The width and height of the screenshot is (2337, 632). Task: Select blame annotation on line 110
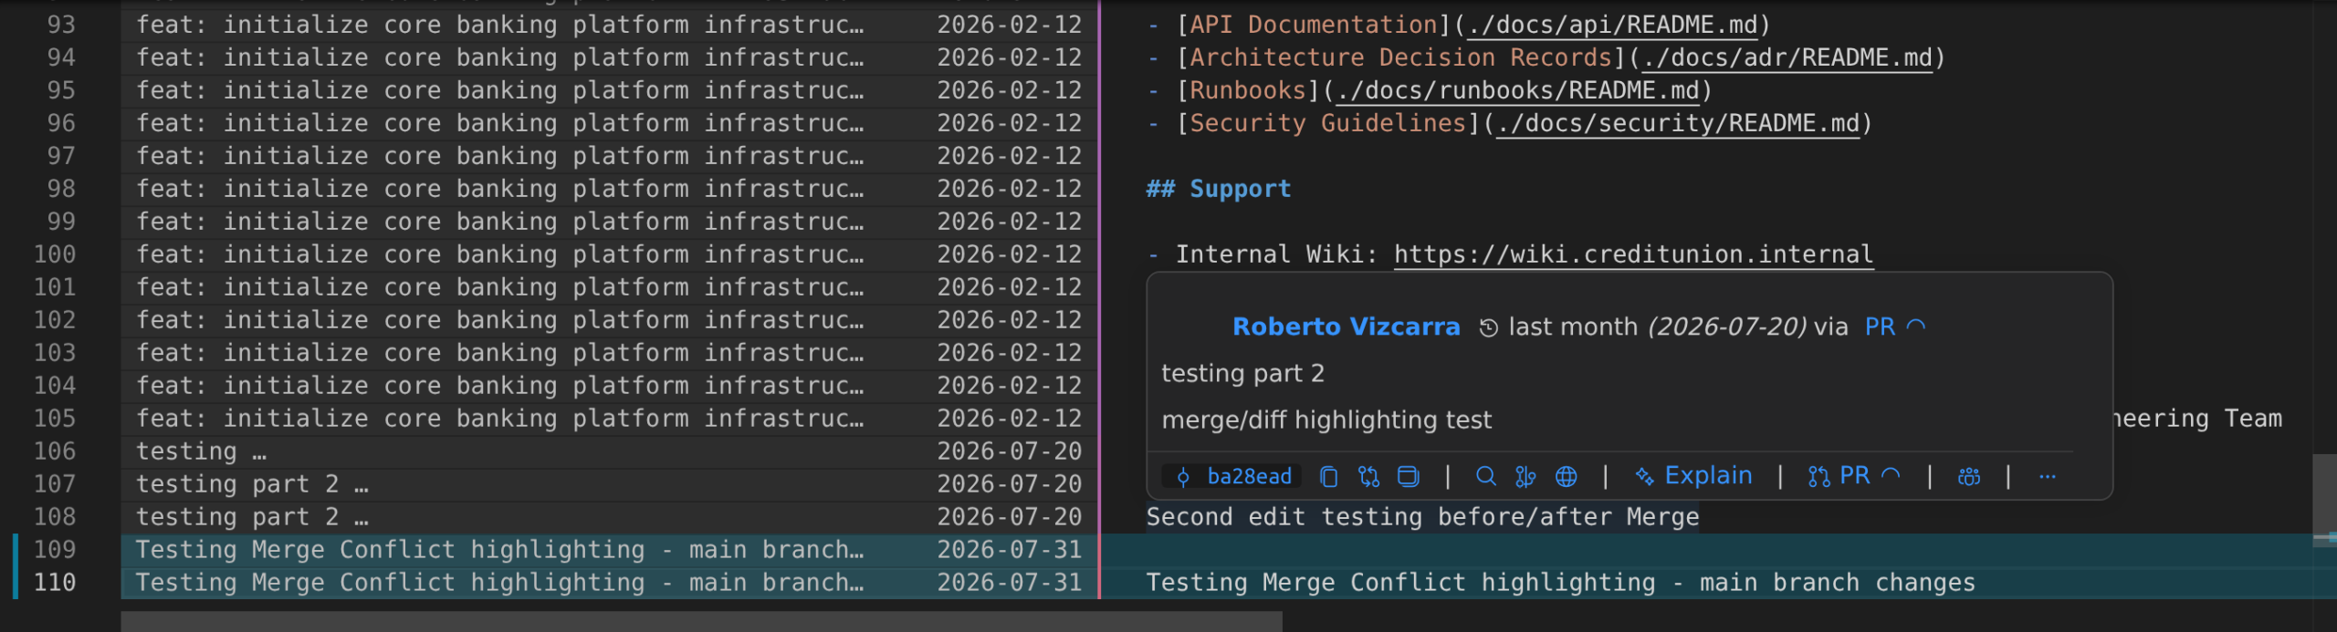pyautogui.click(x=609, y=583)
